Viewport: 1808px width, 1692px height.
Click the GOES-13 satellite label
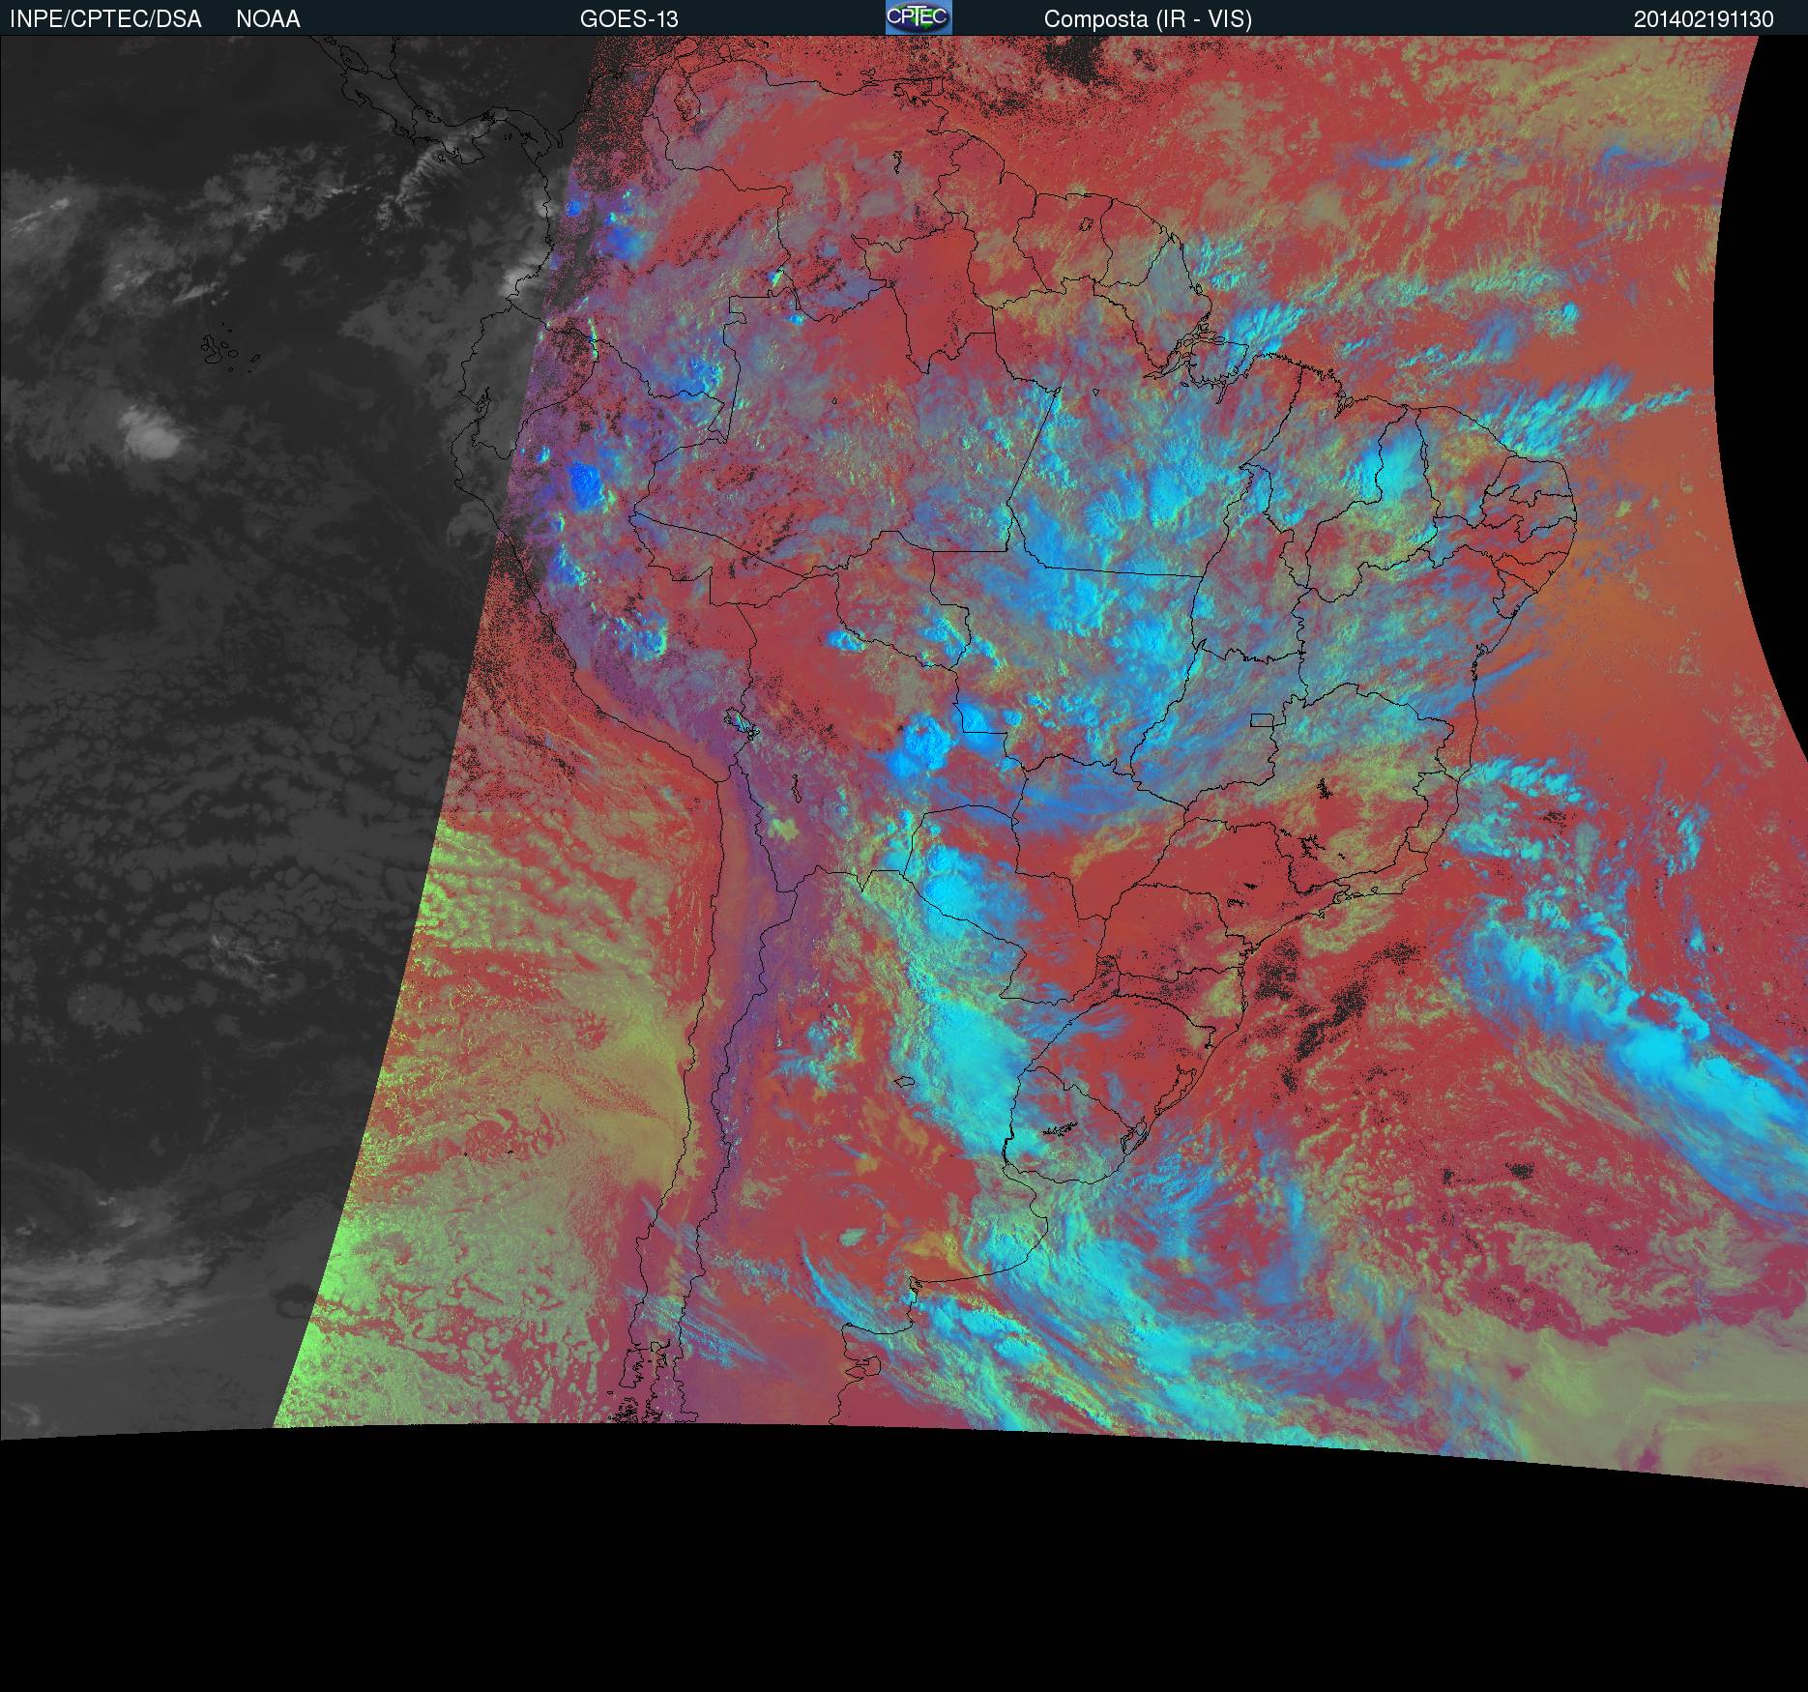[x=629, y=19]
